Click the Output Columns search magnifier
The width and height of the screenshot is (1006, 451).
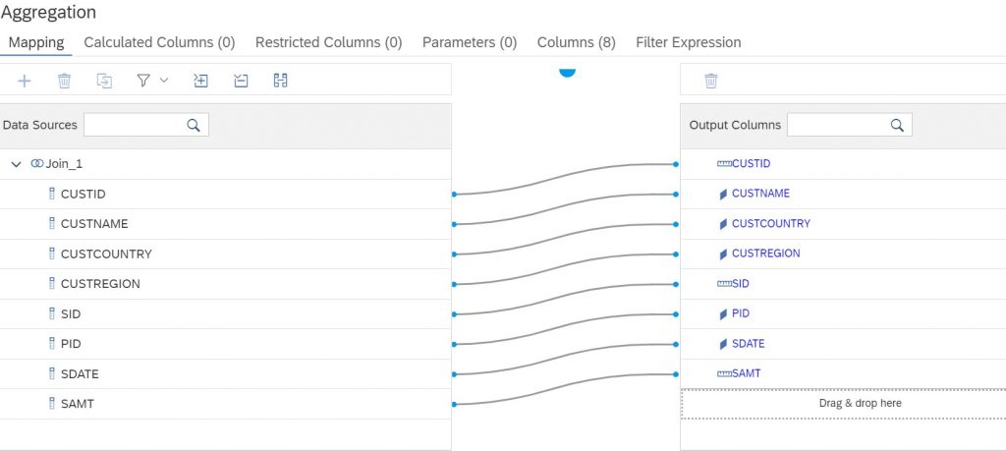tap(897, 125)
